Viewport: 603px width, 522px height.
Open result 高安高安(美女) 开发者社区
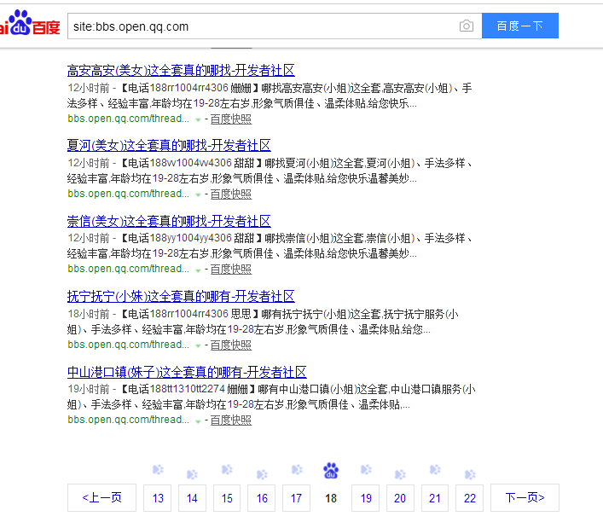[x=181, y=71]
